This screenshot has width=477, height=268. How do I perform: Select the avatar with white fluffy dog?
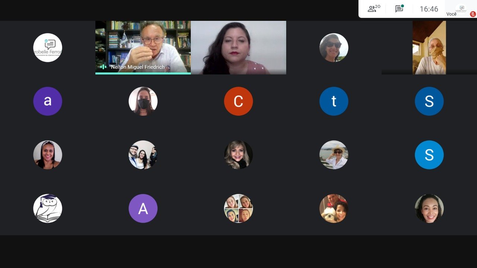coord(334,208)
